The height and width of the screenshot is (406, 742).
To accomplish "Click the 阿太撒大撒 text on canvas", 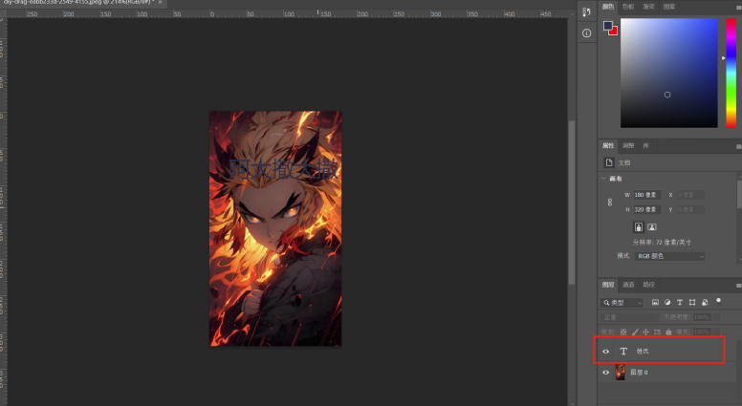I will click(x=284, y=169).
